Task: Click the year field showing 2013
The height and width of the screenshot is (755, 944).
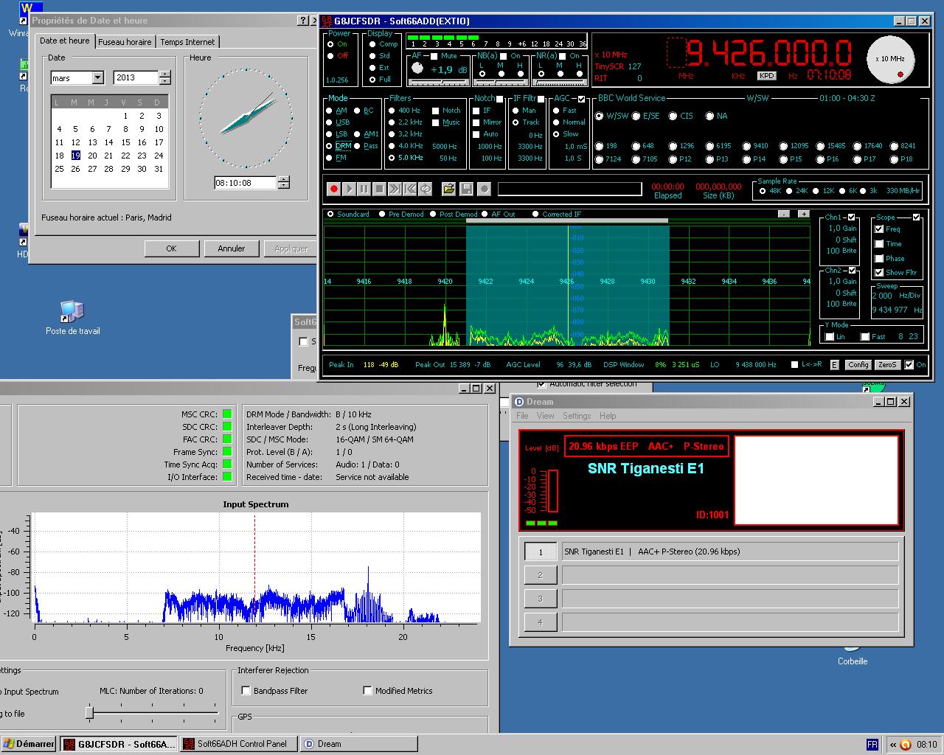Action: [136, 78]
